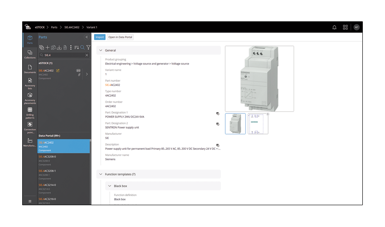The image size is (385, 227).
Task: Collapse the Function templates (7) section
Action: pyautogui.click(x=101, y=174)
